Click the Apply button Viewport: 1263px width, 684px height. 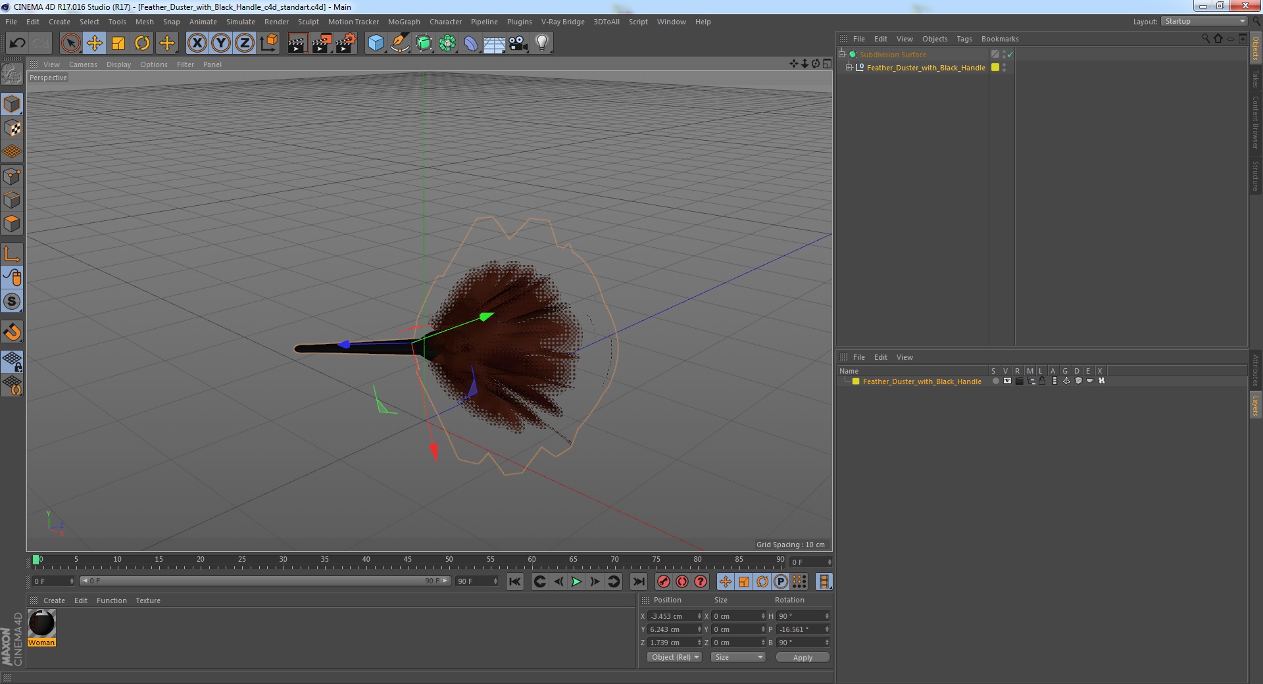(803, 657)
